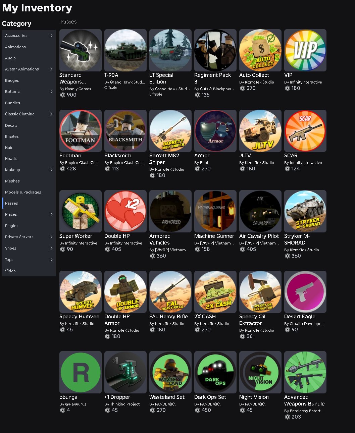
Task: Select the Badges category
Action: coord(29,80)
